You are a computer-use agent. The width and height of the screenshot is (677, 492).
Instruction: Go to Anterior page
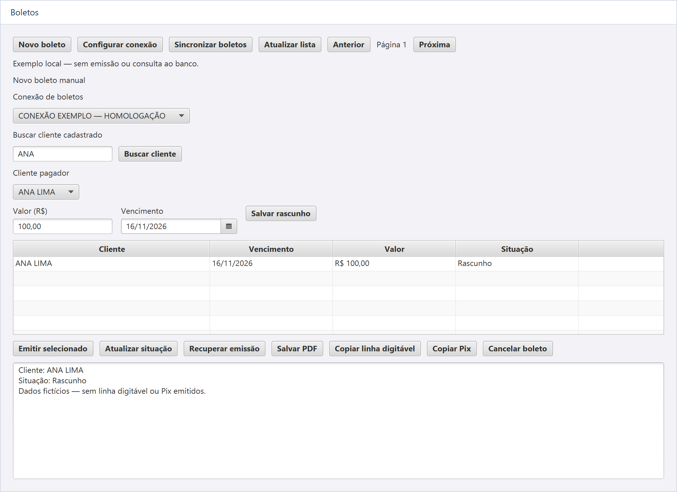[x=349, y=45]
